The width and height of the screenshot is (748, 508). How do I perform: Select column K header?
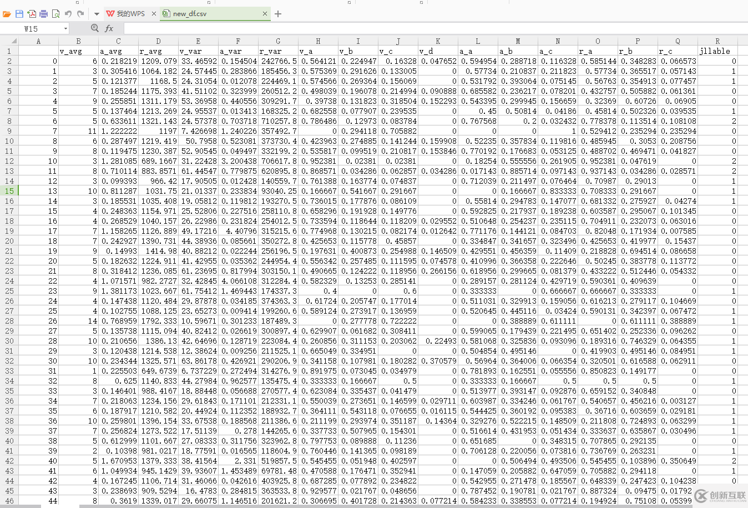click(x=438, y=41)
